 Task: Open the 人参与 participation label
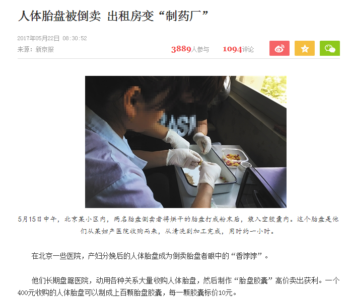[x=200, y=49]
